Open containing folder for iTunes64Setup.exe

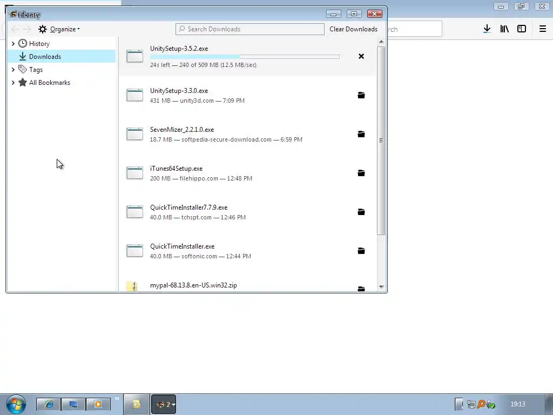click(x=361, y=173)
